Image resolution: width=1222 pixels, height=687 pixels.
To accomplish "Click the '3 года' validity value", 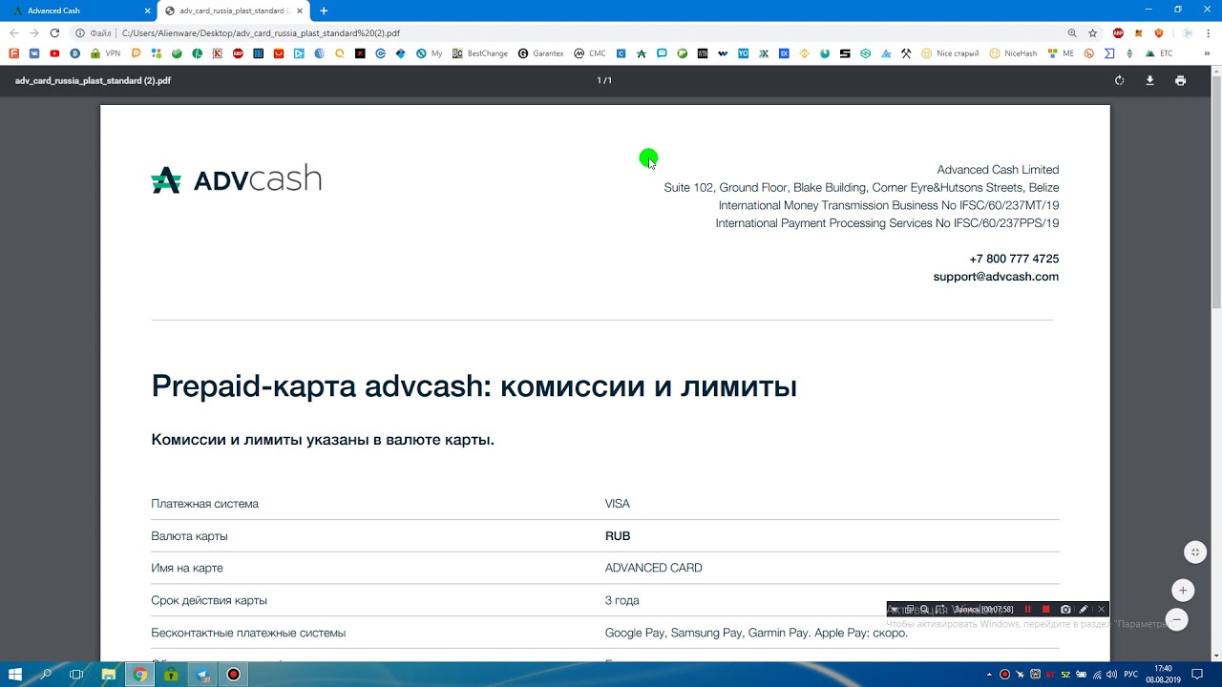I will pyautogui.click(x=622, y=600).
